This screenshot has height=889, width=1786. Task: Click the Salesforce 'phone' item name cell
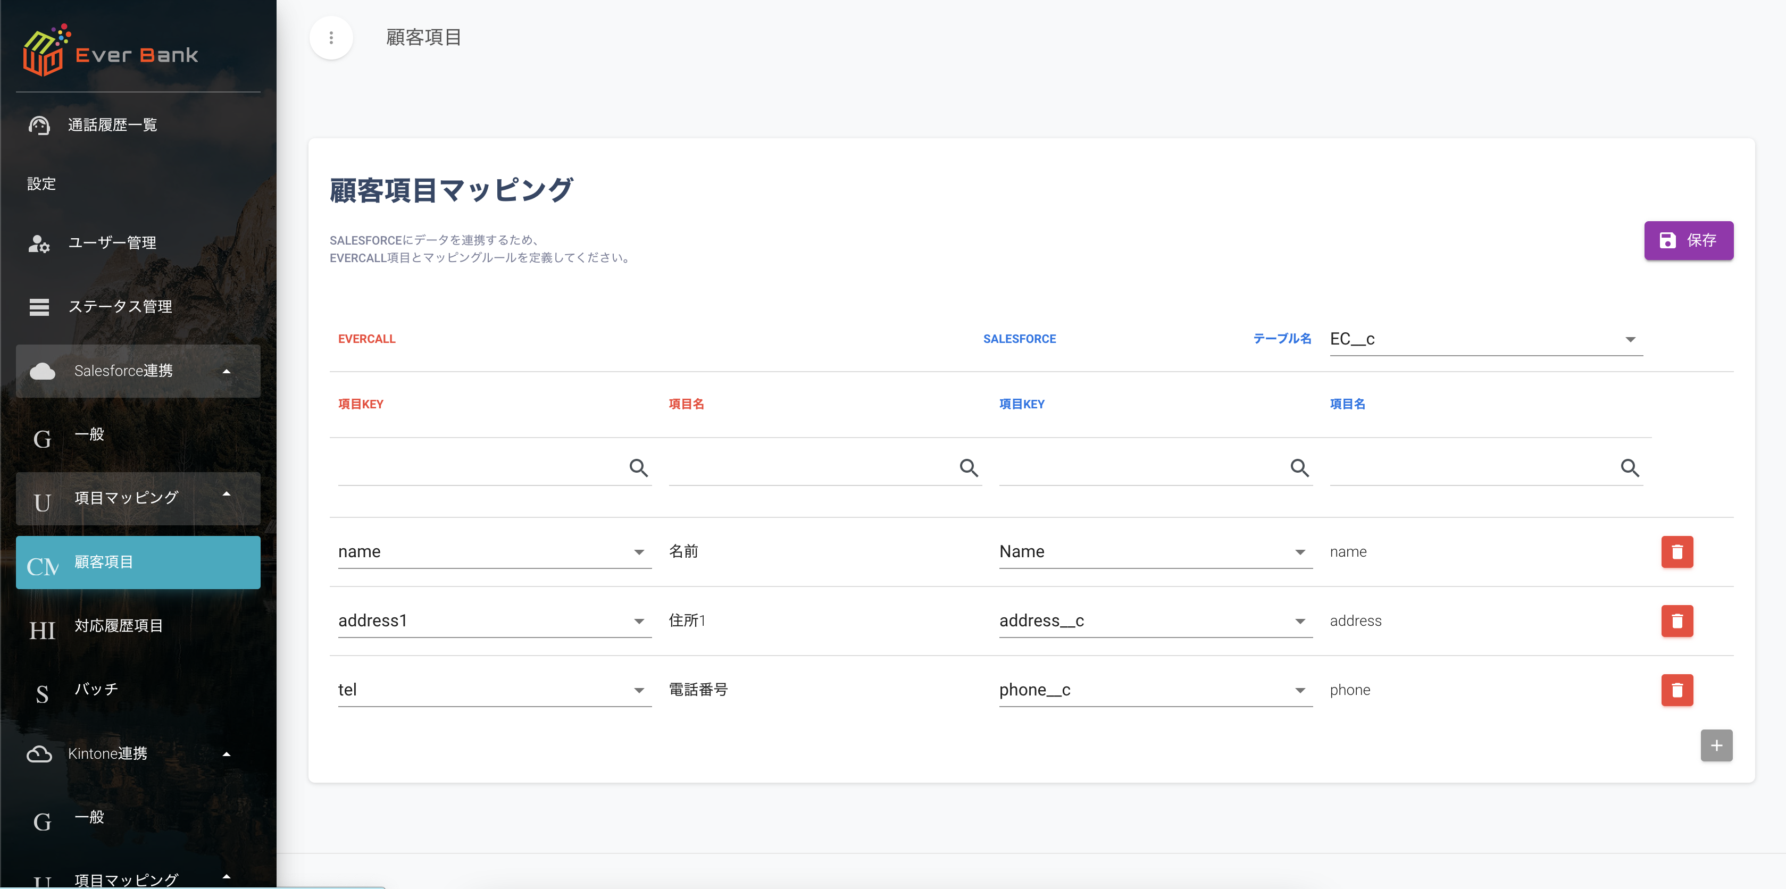pos(1350,690)
